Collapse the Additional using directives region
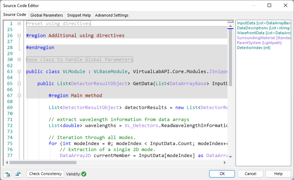 pyautogui.click(x=19, y=36)
